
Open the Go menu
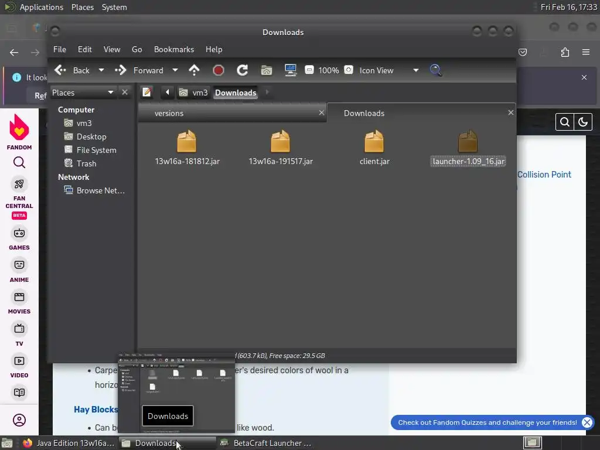click(x=137, y=49)
